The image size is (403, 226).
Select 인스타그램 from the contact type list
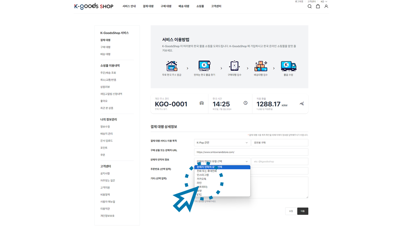click(x=203, y=175)
